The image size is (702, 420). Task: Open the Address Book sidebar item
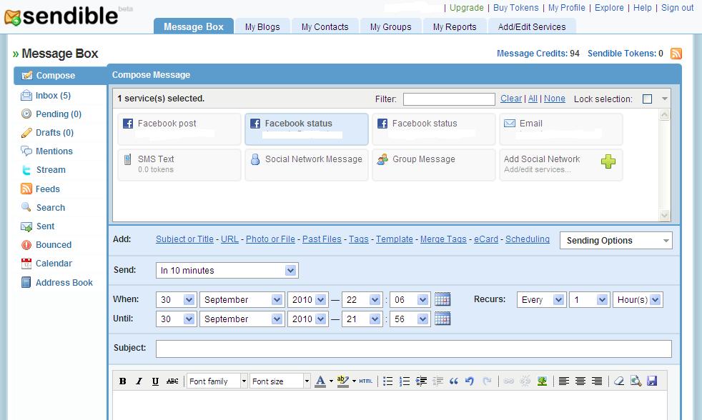tap(64, 283)
